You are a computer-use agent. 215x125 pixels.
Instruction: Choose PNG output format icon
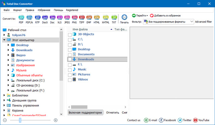click(x=75, y=17)
